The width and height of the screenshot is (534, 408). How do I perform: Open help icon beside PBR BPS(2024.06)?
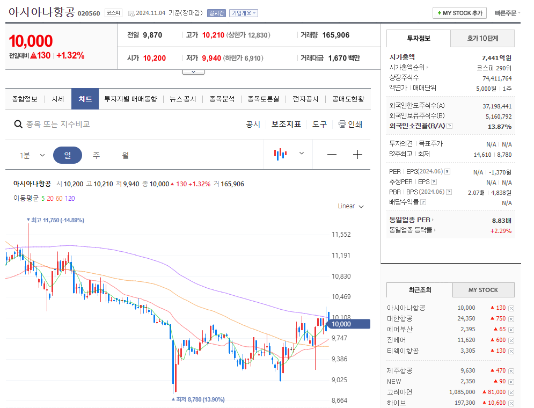click(x=449, y=192)
